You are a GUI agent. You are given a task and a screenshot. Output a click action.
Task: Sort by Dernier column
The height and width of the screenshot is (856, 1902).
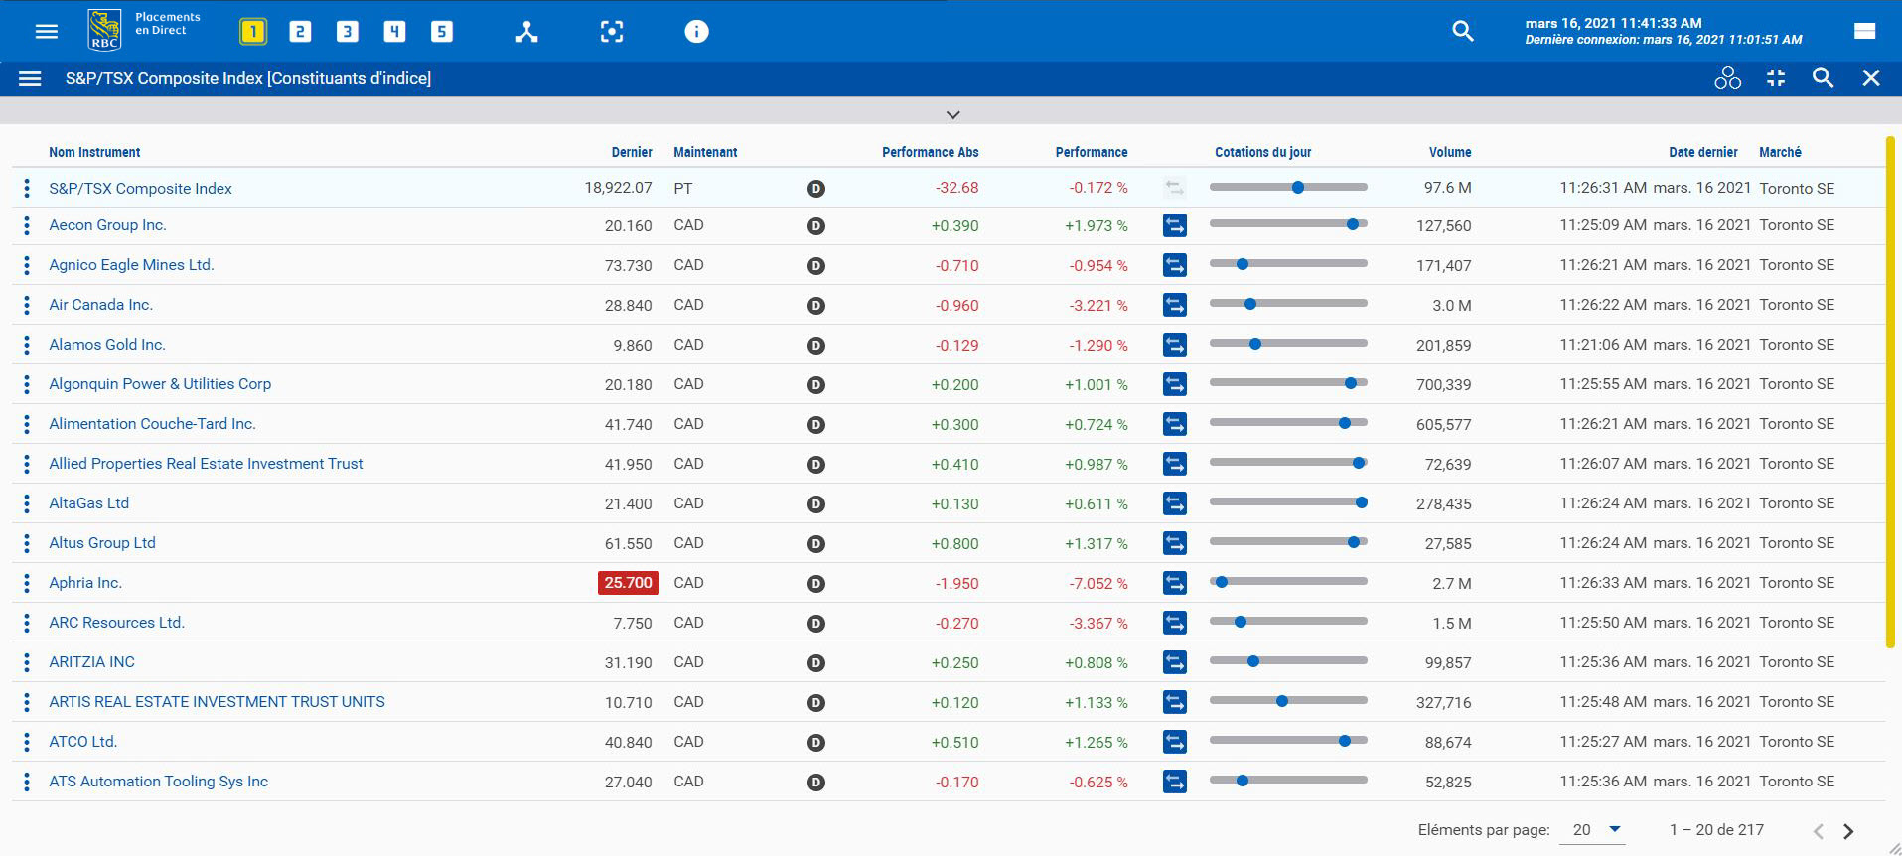pyautogui.click(x=632, y=152)
